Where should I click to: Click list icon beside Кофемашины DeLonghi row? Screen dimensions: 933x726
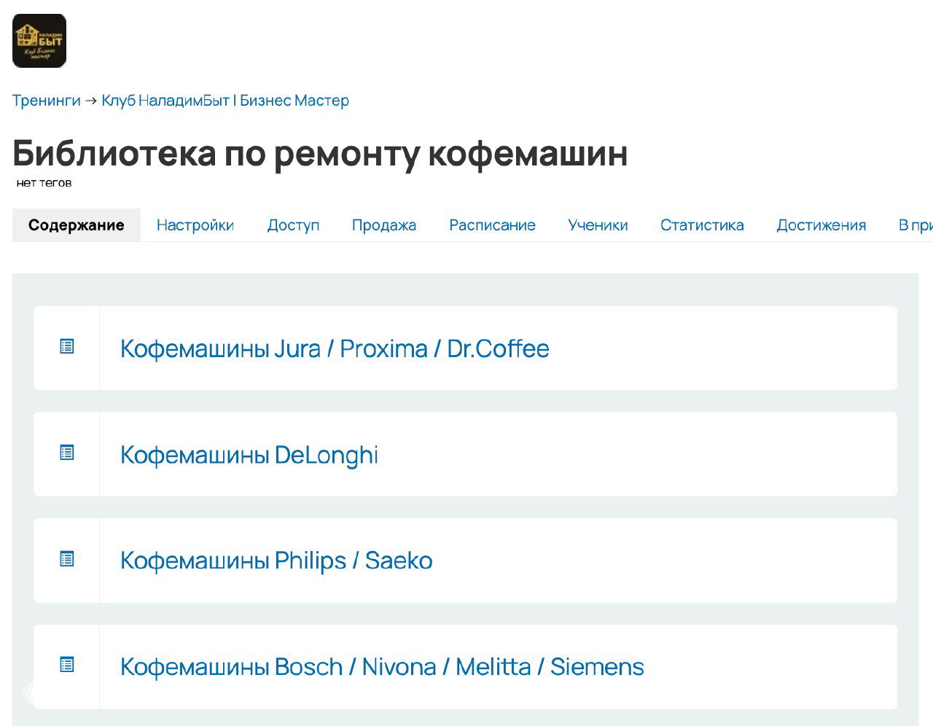tap(67, 453)
